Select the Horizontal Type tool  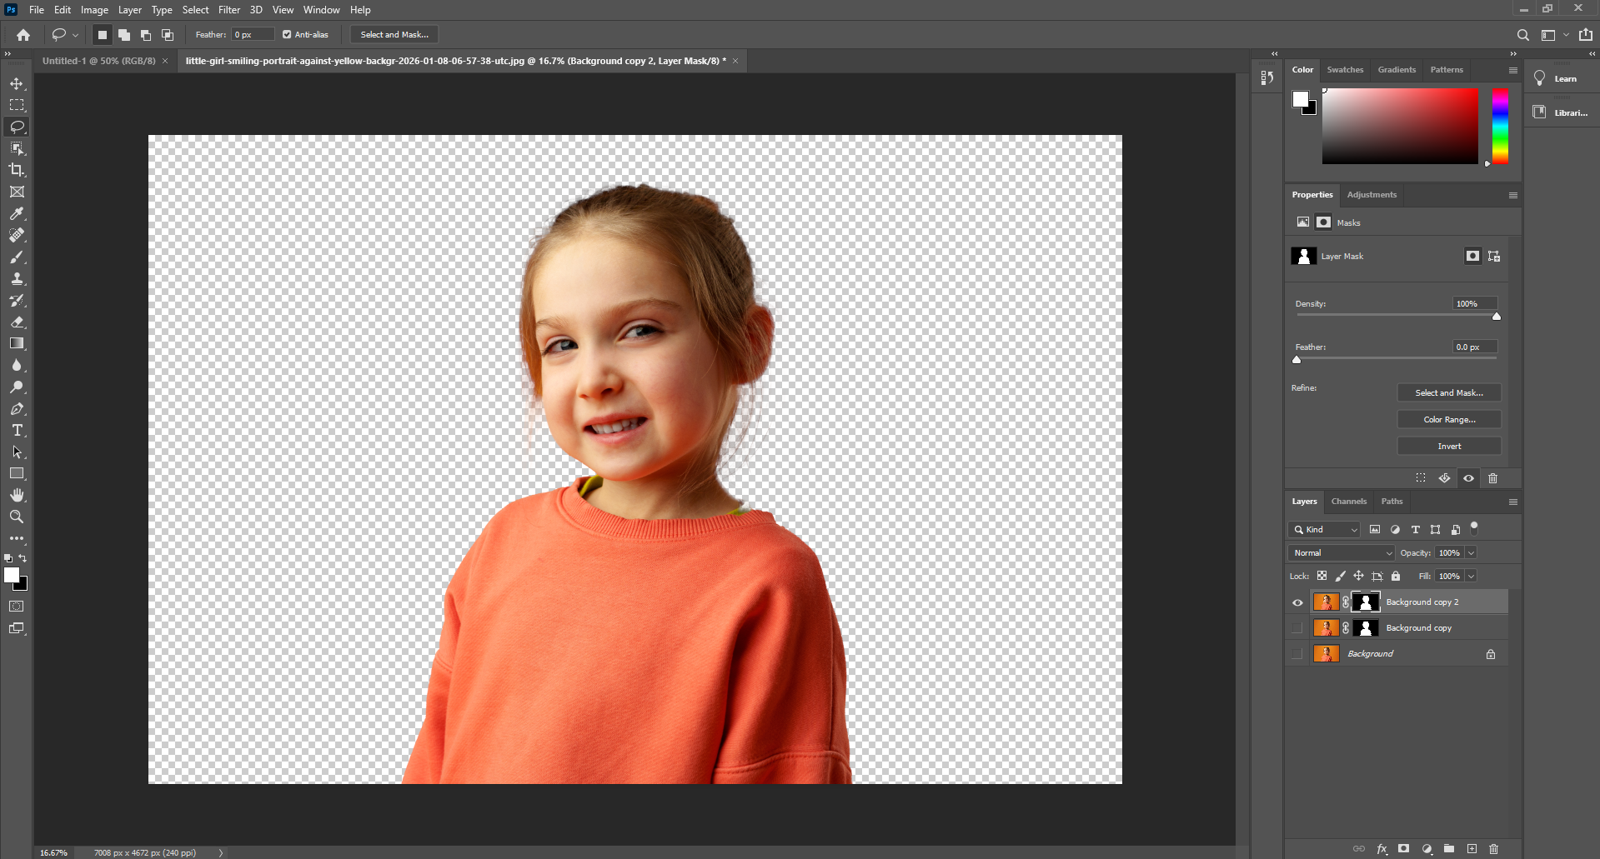tap(17, 431)
